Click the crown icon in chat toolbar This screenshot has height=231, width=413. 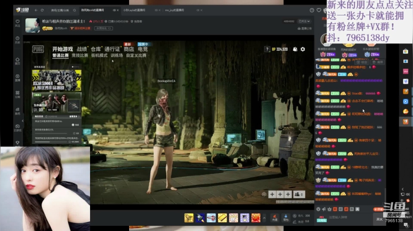(329, 209)
